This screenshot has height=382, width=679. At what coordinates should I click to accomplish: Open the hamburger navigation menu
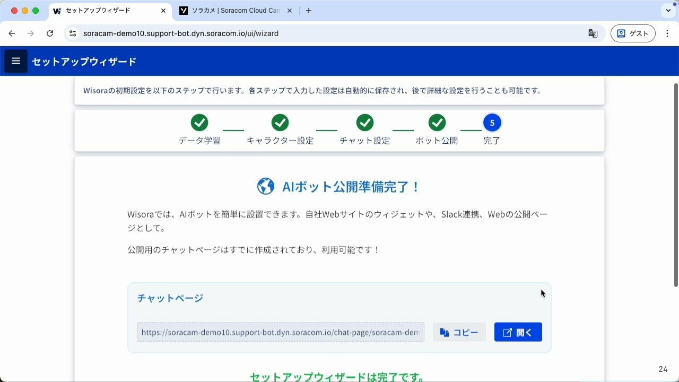[16, 61]
